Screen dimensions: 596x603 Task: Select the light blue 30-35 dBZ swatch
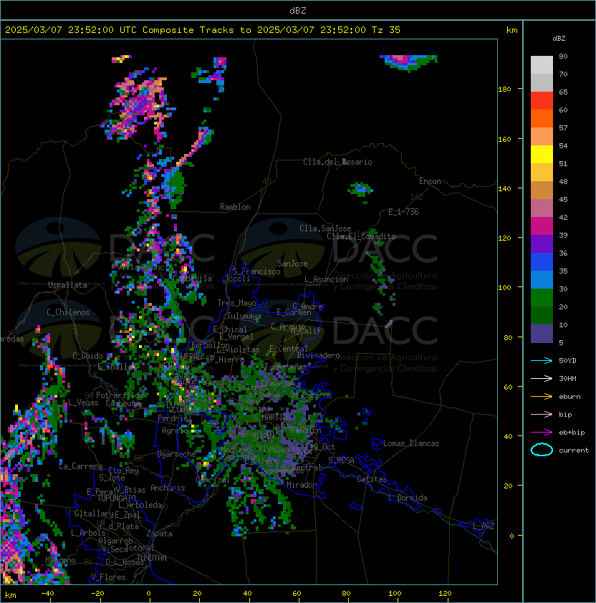coord(542,279)
